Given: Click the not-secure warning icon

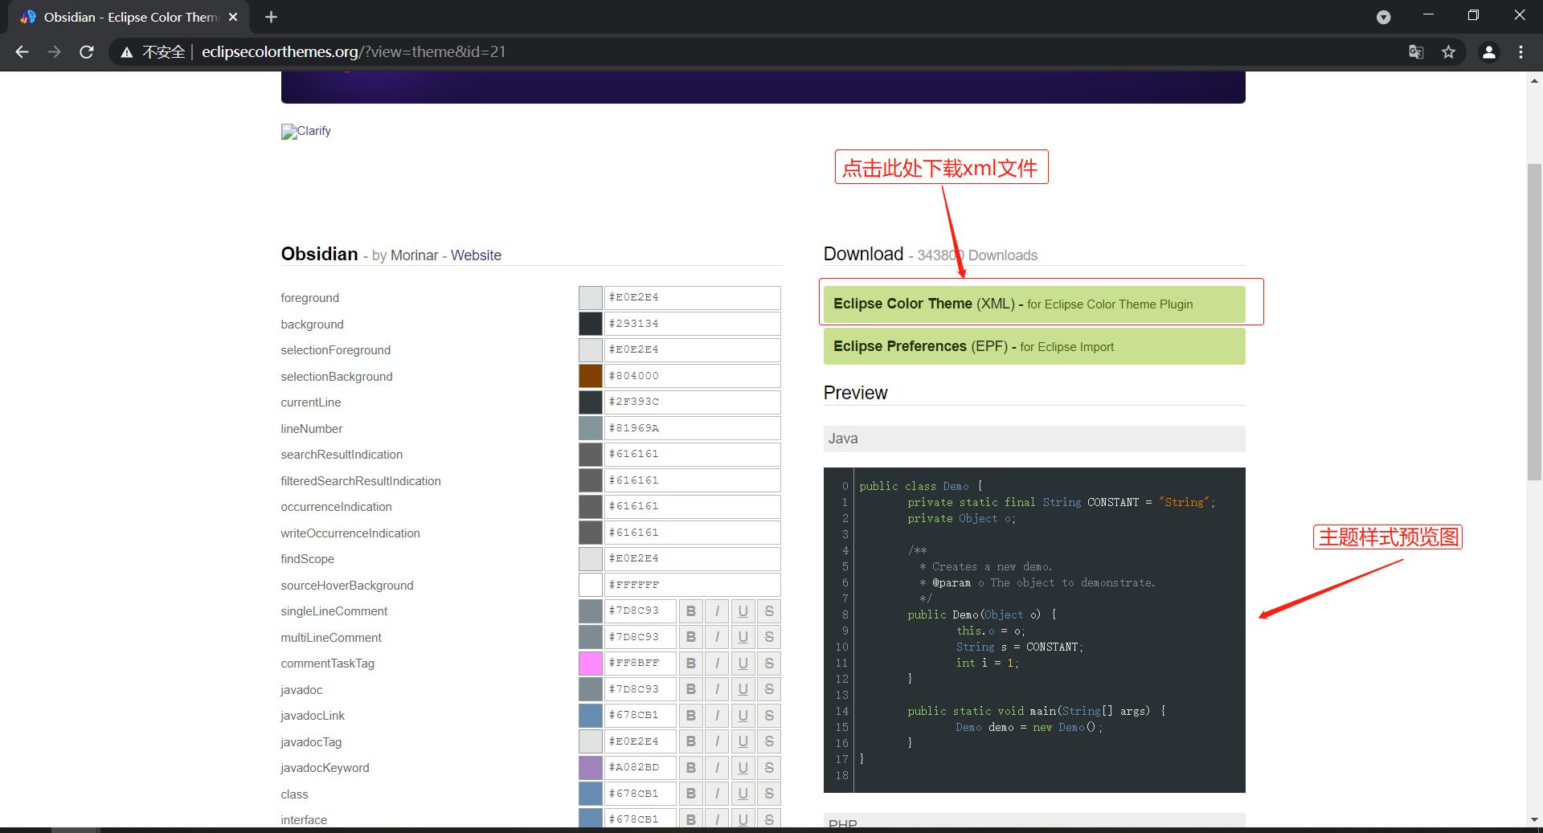Looking at the screenshot, I should pyautogui.click(x=126, y=52).
